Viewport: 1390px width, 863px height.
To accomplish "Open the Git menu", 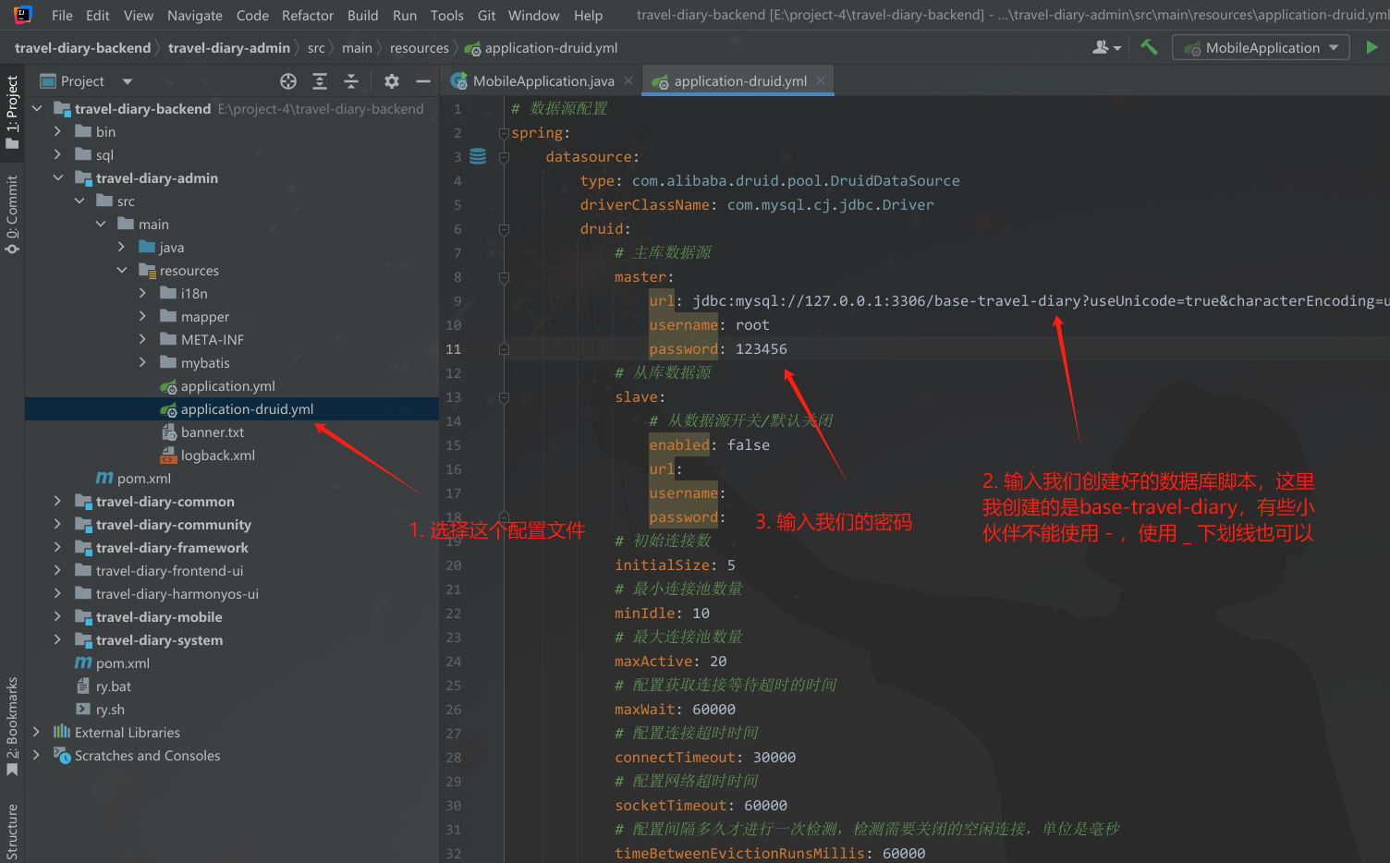I will [486, 16].
